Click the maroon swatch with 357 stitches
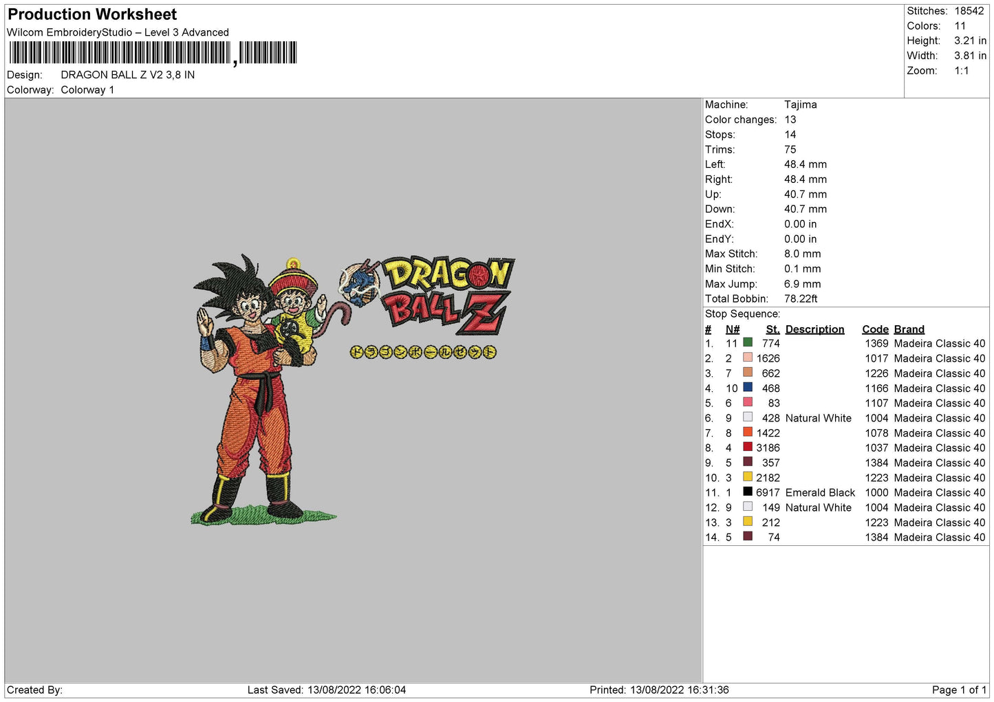994x702 pixels. click(x=748, y=461)
